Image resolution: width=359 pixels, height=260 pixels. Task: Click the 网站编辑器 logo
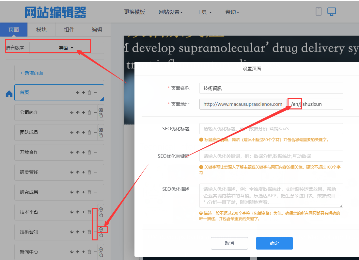[55, 12]
